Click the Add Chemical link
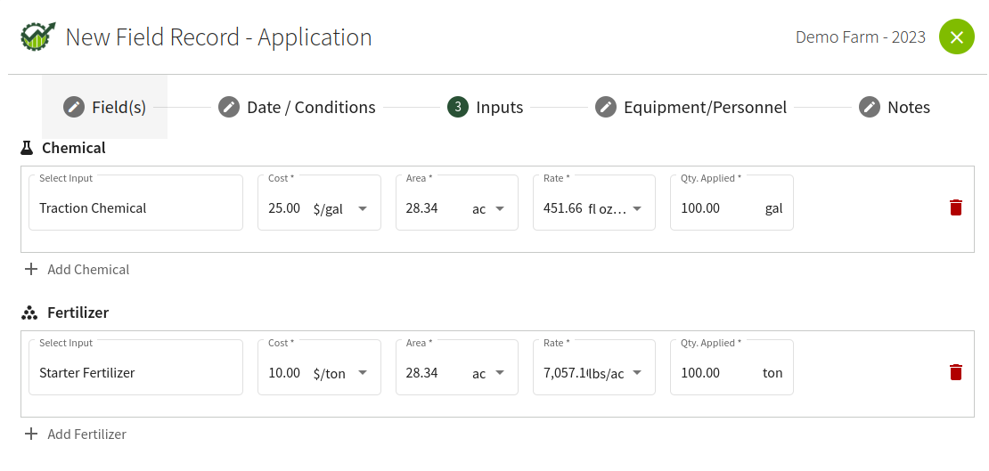Viewport: 989px width, 471px height. [x=77, y=269]
